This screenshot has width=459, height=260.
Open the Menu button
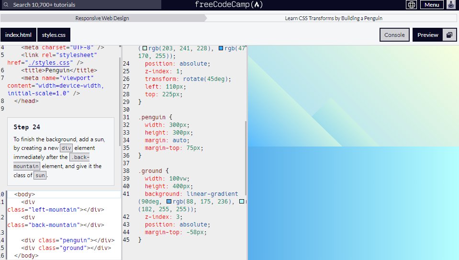432,5
